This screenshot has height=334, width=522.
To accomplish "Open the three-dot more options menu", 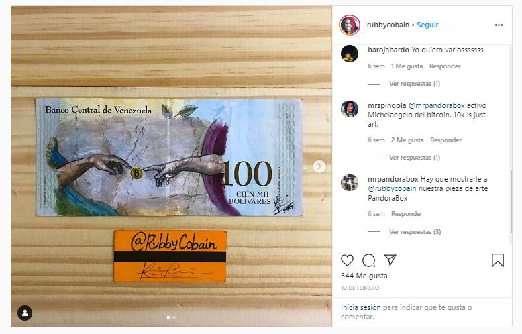I will click(499, 25).
